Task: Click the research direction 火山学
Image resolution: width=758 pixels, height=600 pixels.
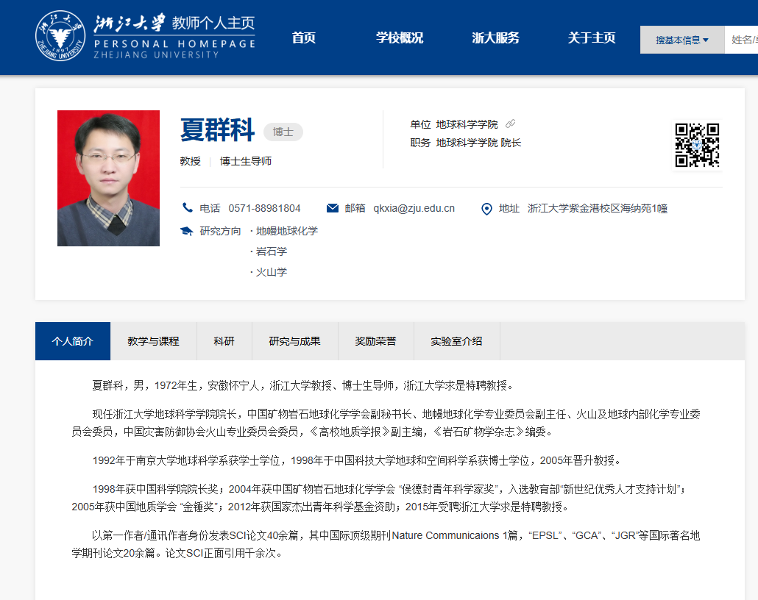Action: pos(272,272)
